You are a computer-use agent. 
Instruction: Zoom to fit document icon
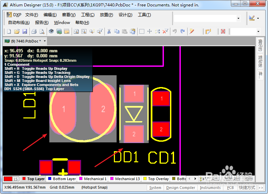(x=76, y=31)
